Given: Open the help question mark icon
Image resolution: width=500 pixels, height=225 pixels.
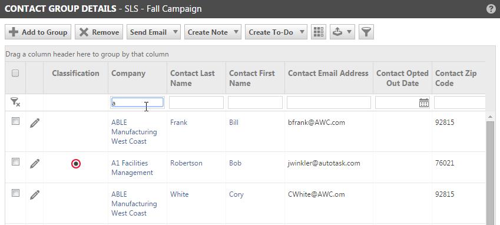Looking at the screenshot, I should pyautogui.click(x=491, y=9).
